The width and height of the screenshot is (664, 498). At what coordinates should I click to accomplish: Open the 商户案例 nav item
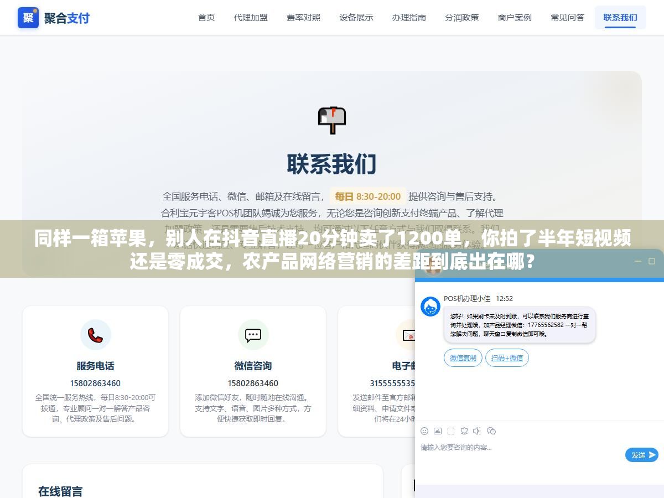tap(515, 17)
